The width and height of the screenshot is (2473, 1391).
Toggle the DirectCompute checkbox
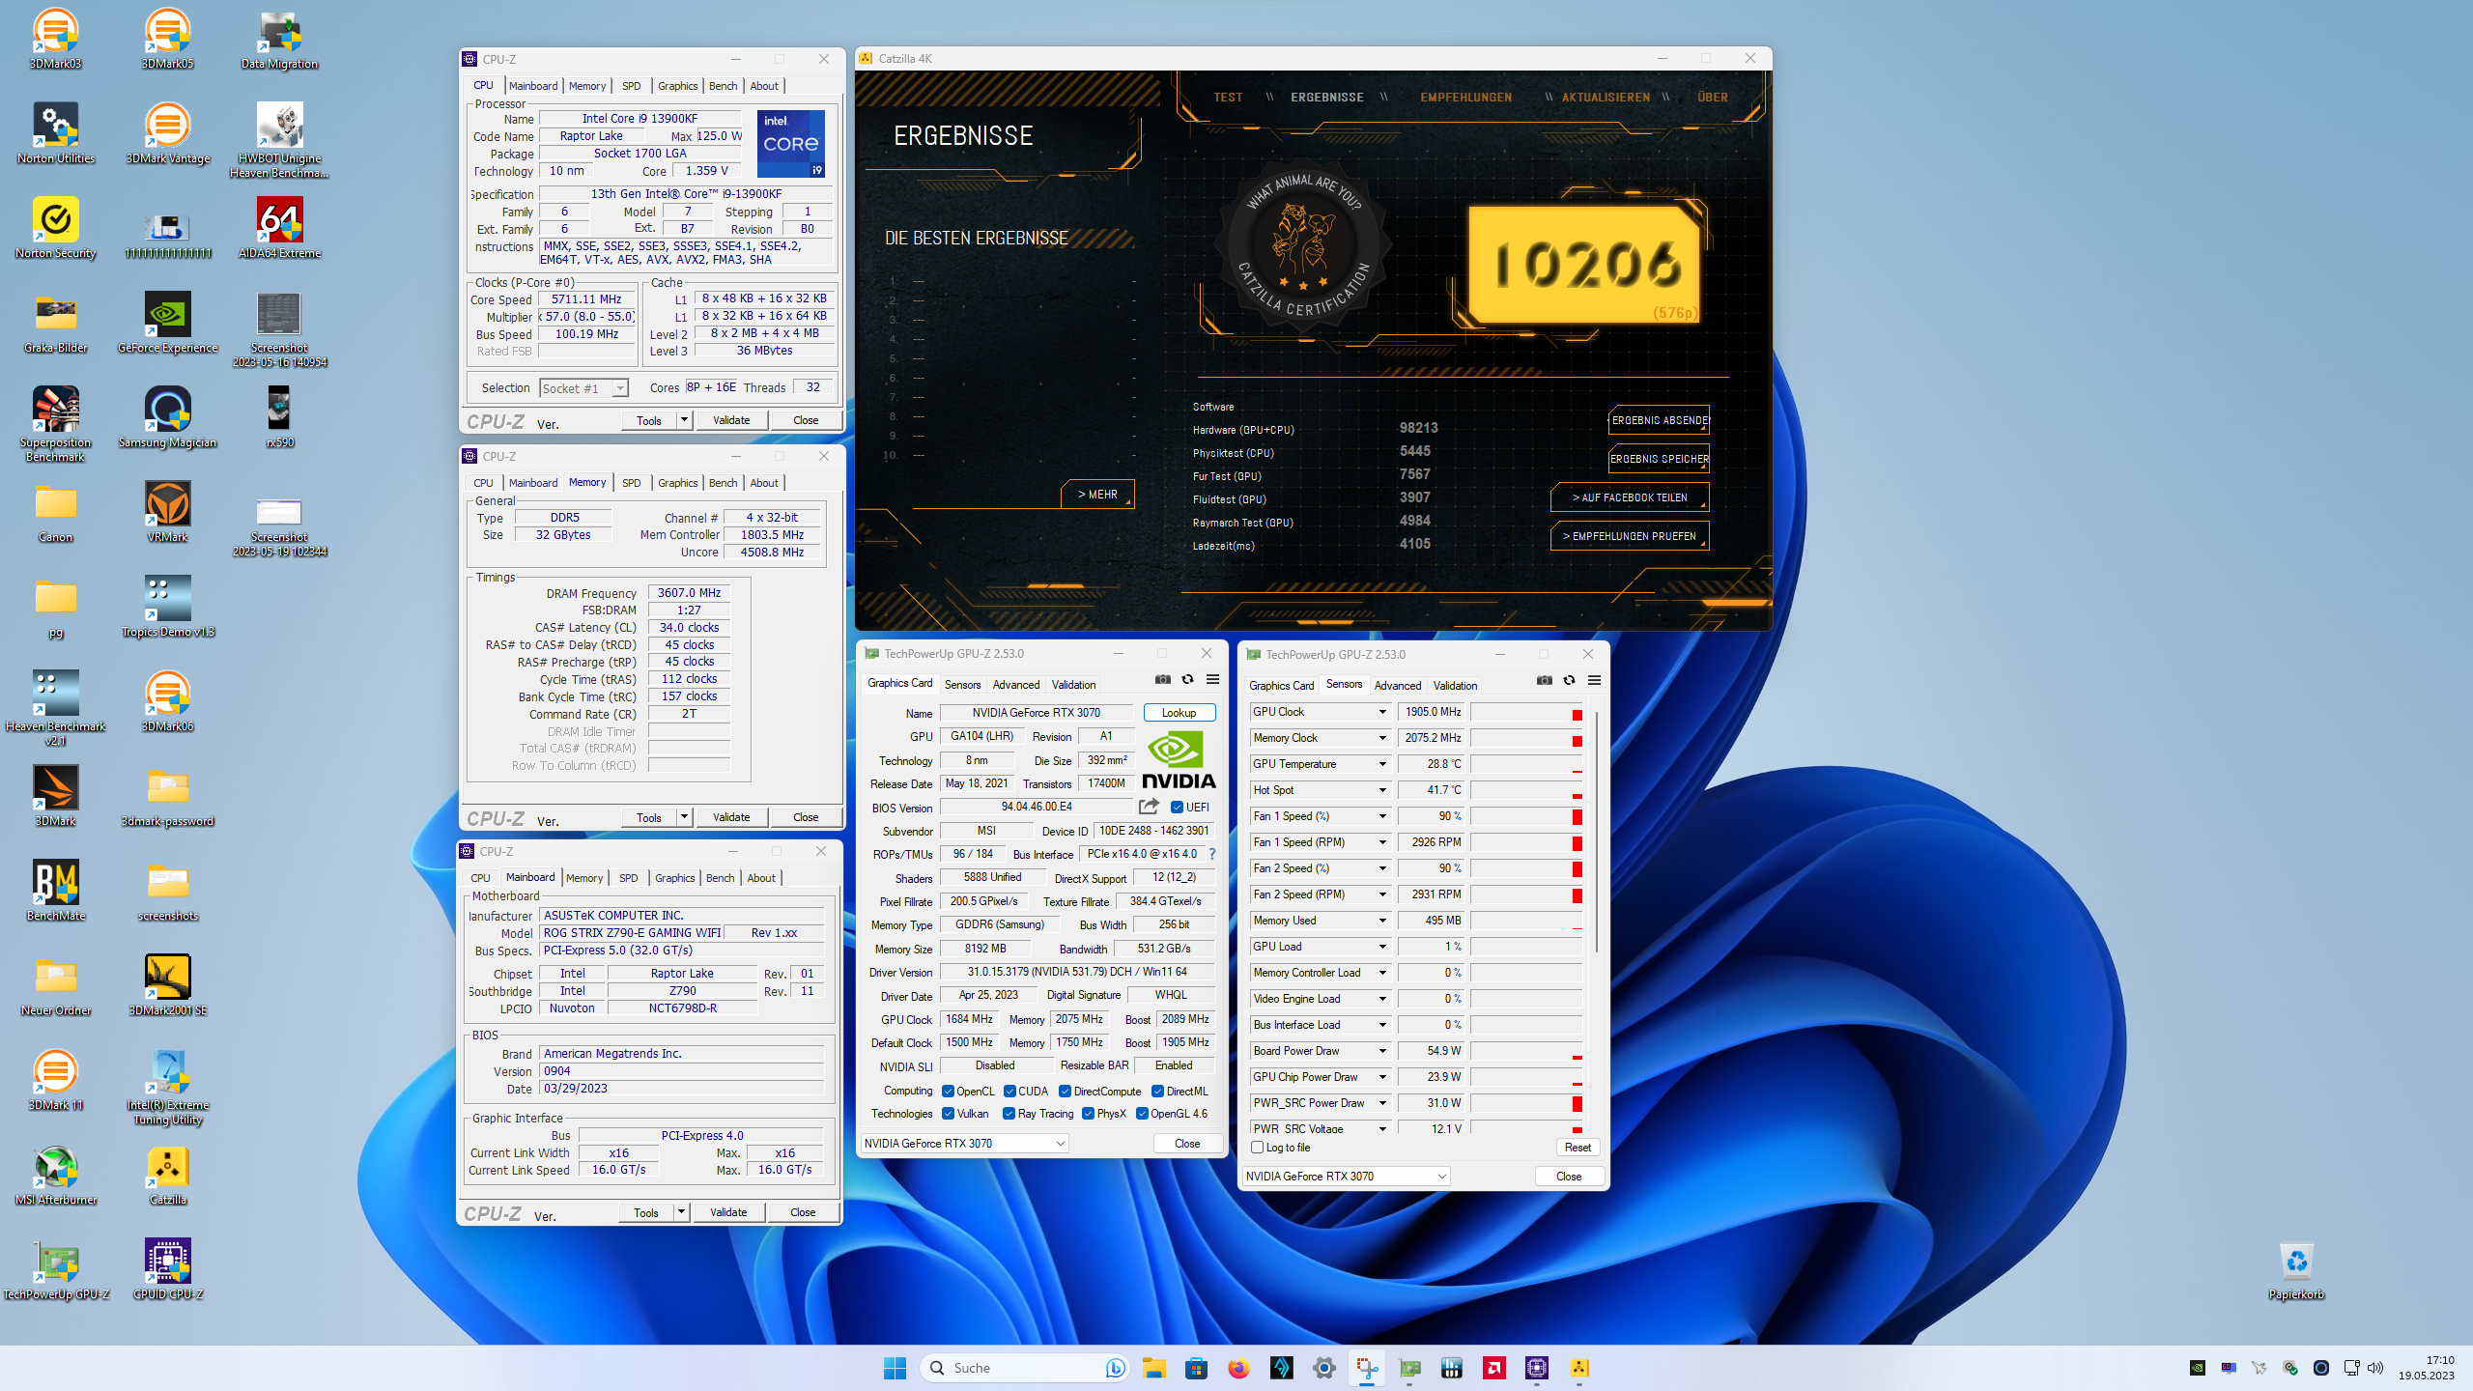(x=1065, y=1092)
